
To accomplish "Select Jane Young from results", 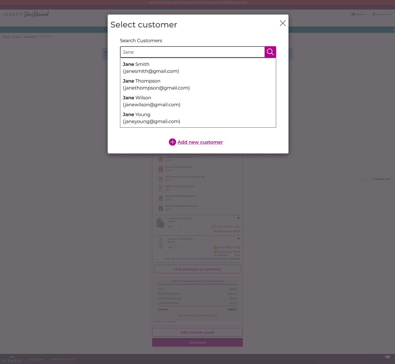I will 198,118.
